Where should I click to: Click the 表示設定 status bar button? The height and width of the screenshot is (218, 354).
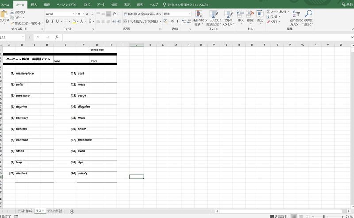[x=279, y=216]
